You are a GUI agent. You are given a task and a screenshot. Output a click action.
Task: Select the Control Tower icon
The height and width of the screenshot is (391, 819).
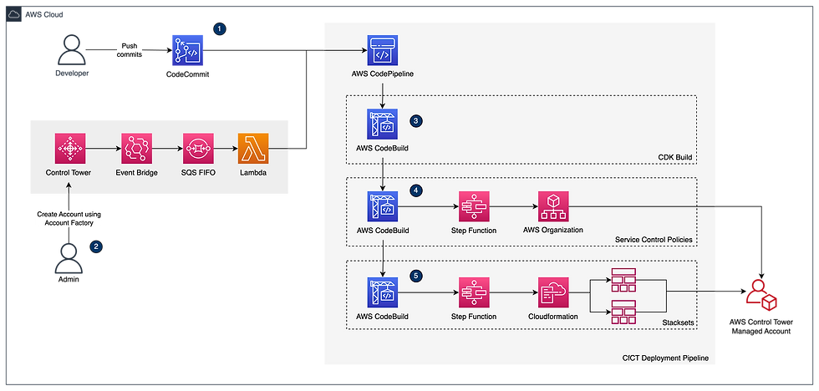point(70,148)
